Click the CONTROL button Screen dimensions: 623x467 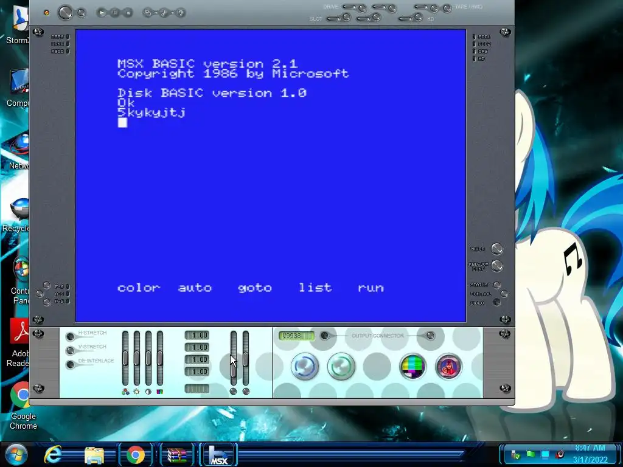(x=504, y=294)
